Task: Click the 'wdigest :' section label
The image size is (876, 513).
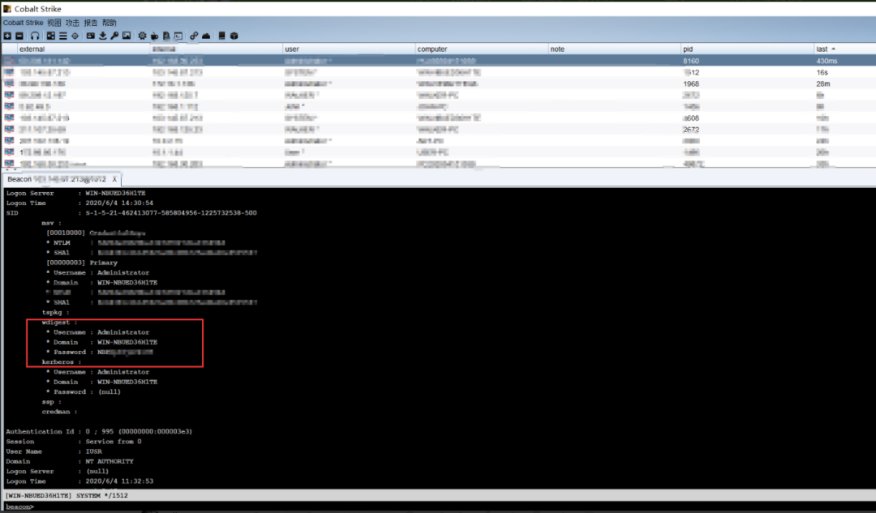Action: coord(60,322)
